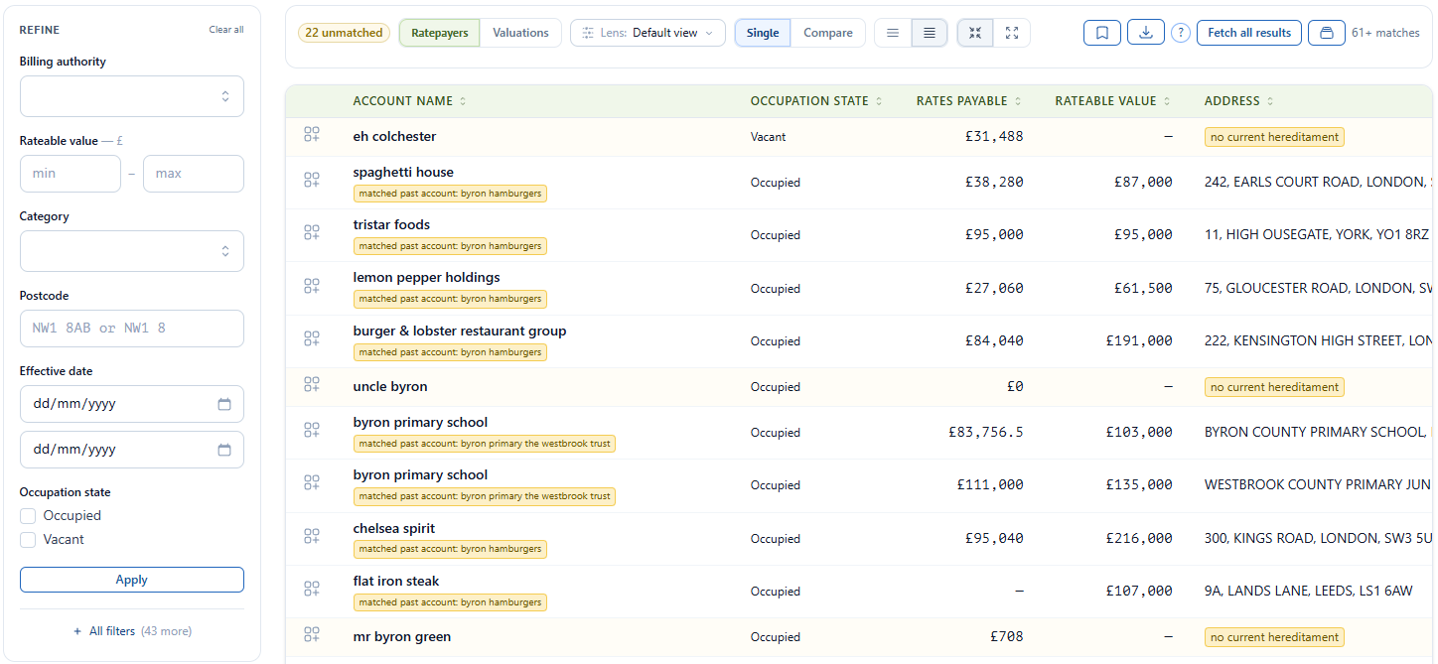Open the Category dropdown
This screenshot has height=664, width=1438.
pyautogui.click(x=132, y=251)
